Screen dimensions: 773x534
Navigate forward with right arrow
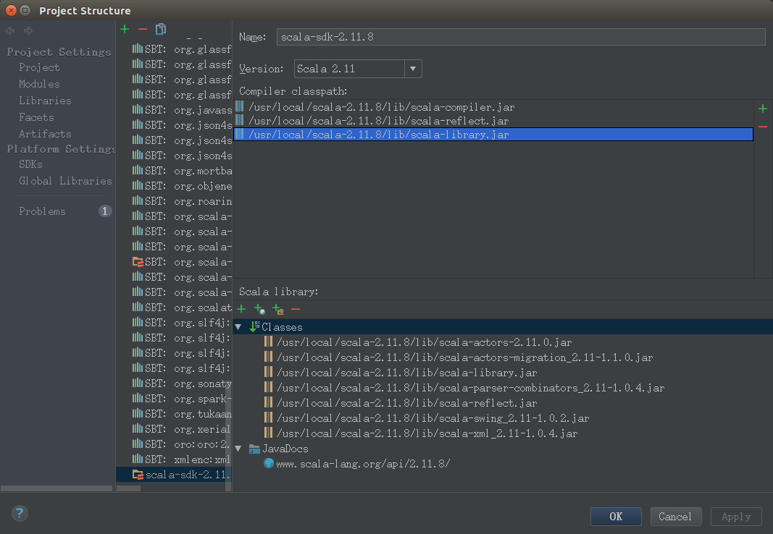click(28, 31)
